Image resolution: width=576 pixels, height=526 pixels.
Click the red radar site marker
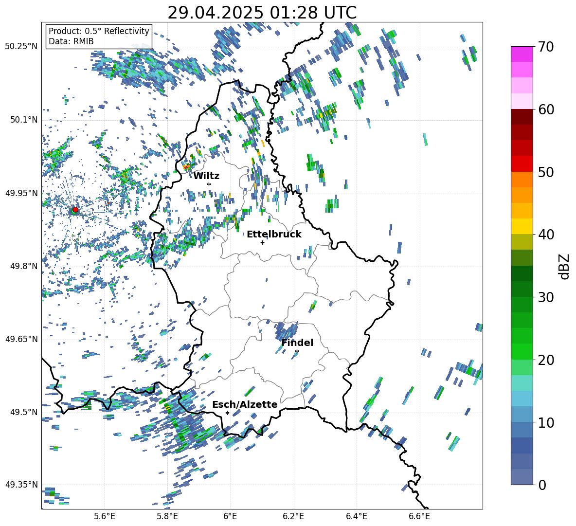(x=75, y=210)
